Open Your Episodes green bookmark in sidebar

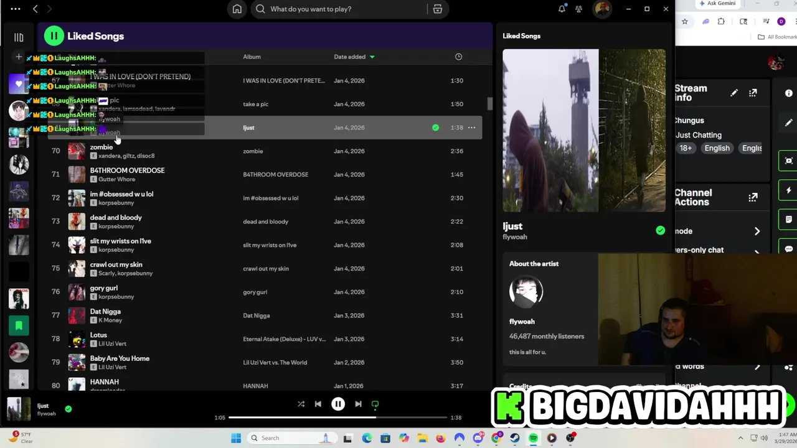point(19,325)
